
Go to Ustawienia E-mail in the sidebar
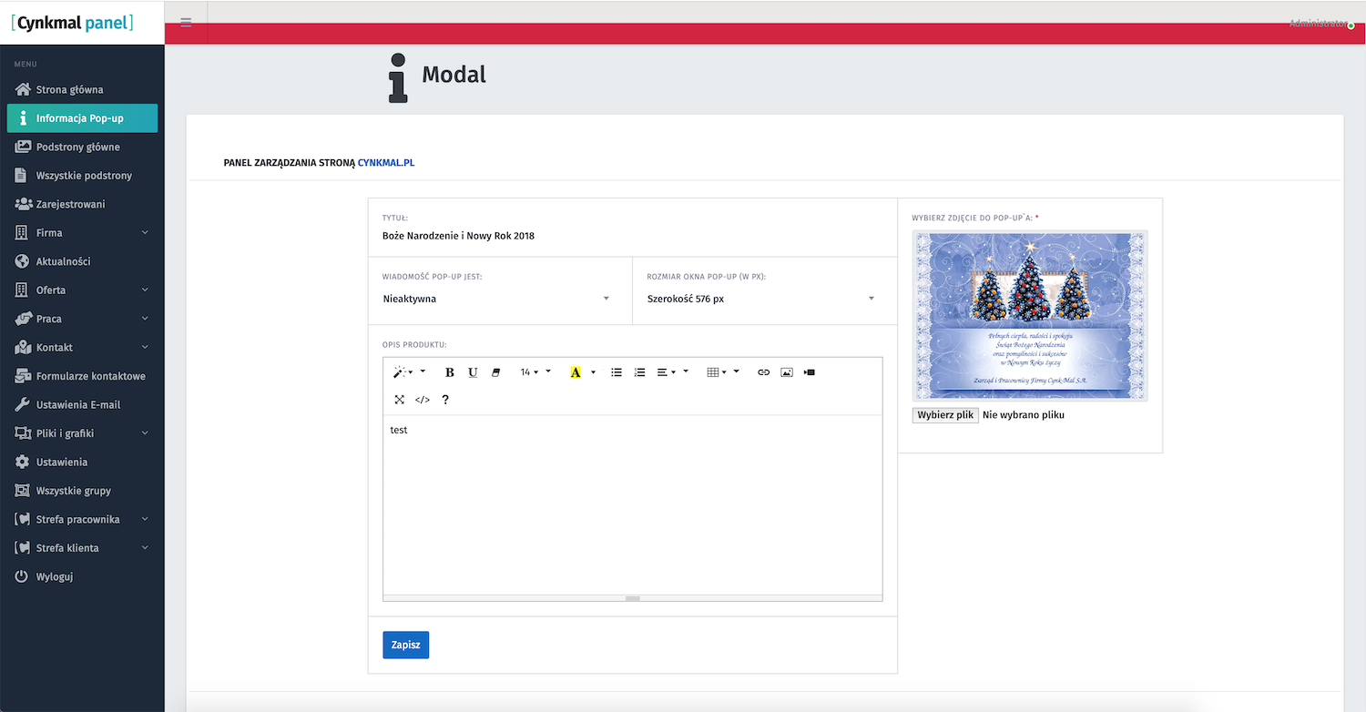(x=77, y=404)
